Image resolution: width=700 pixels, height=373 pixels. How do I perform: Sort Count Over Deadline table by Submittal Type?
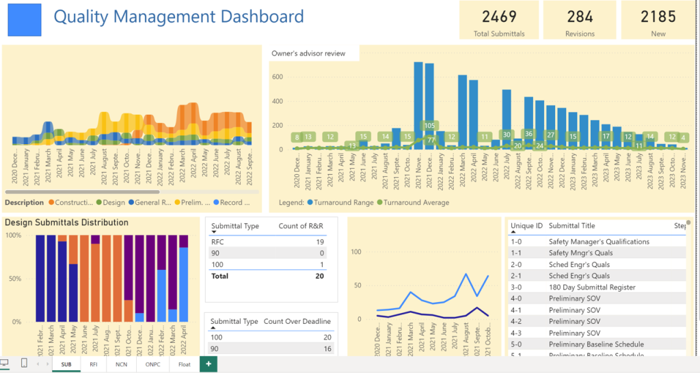(x=234, y=321)
